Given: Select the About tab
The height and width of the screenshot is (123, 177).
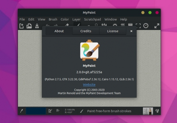Looking at the screenshot, I should point(59,31).
